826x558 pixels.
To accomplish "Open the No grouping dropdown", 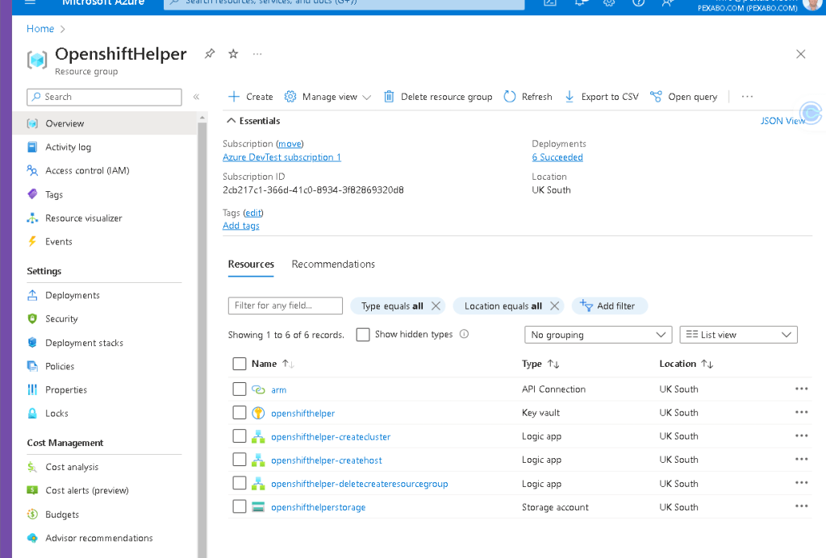I will pyautogui.click(x=598, y=335).
